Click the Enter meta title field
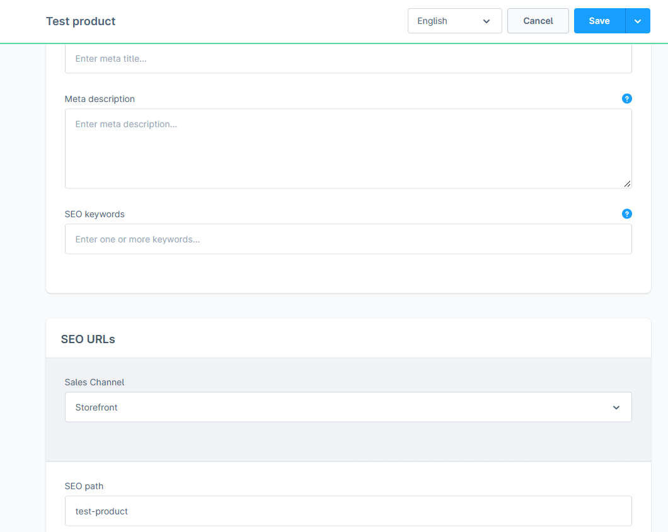Viewport: 668px width, 532px height. coord(348,59)
